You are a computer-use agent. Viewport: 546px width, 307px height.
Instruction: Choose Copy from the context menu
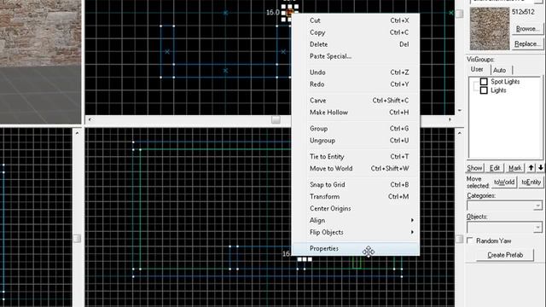tap(356, 32)
